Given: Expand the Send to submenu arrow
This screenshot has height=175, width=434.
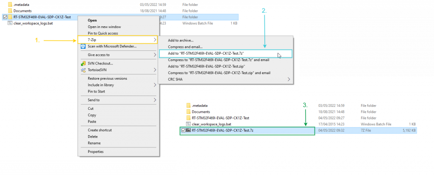Looking at the screenshot, I should (155, 100).
